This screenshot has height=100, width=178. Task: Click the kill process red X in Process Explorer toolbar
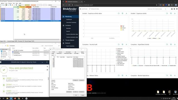coord(12,5)
